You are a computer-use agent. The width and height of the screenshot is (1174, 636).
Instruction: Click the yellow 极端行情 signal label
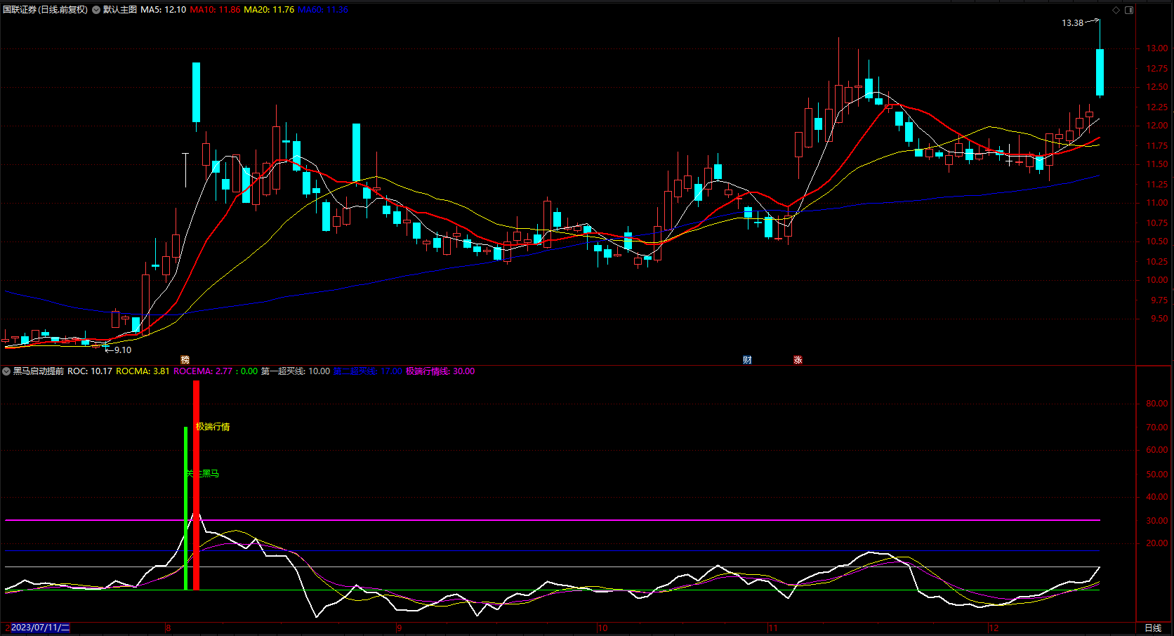click(213, 427)
